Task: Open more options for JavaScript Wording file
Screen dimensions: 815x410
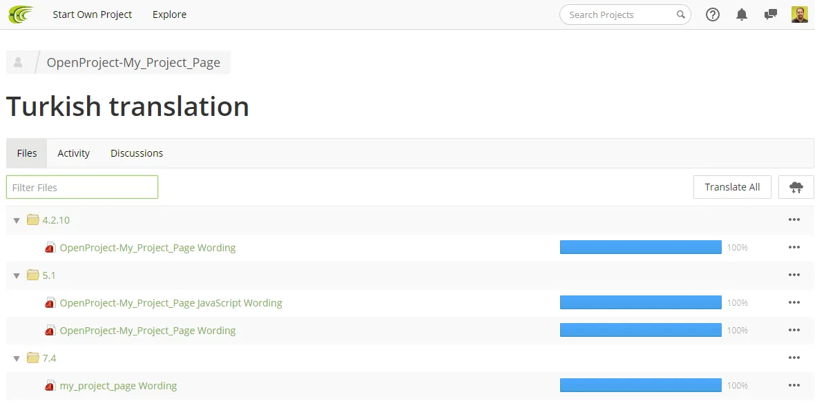Action: tap(794, 302)
